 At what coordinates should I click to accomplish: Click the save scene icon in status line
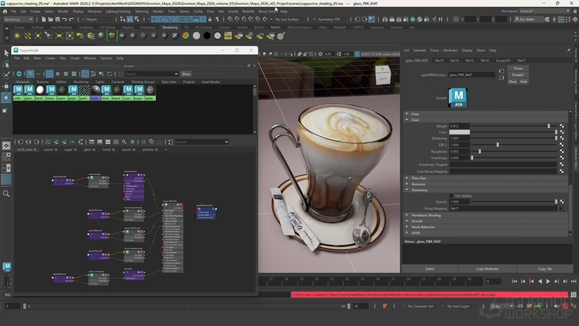57,19
